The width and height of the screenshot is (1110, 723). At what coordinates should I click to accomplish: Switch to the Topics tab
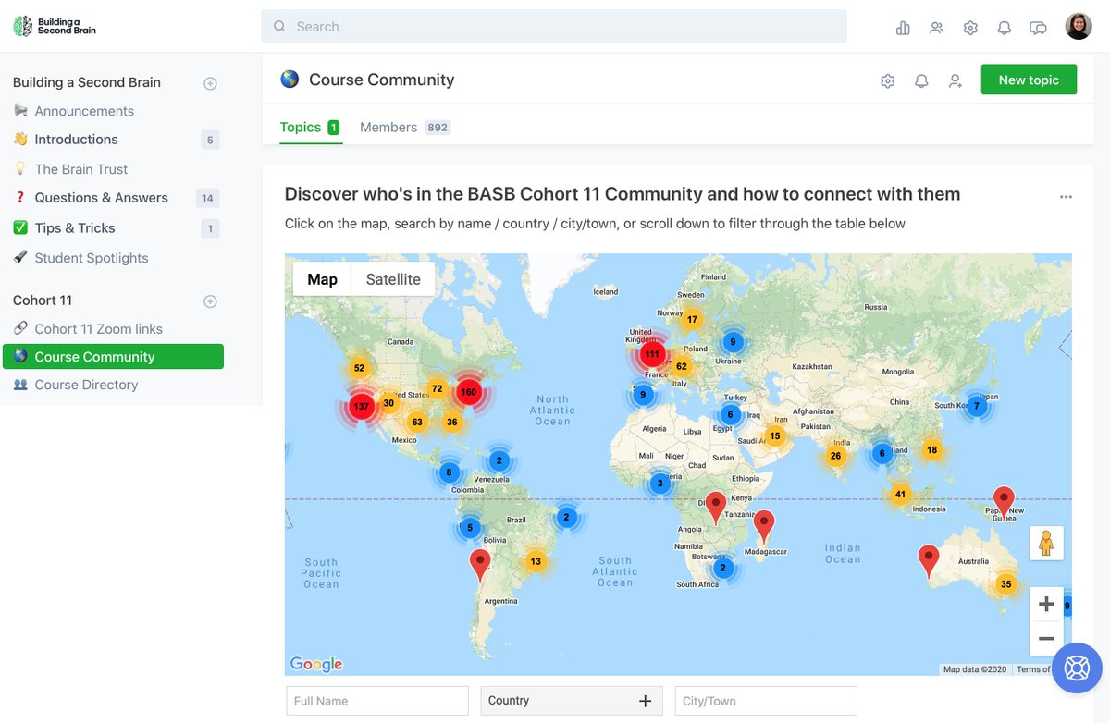(x=310, y=128)
